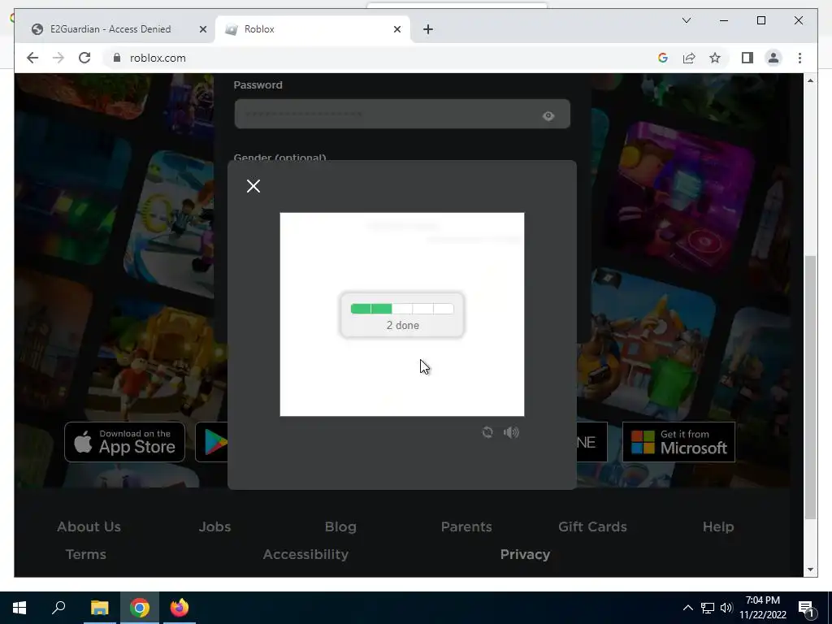Open taskbar clock and calendar

(x=763, y=608)
